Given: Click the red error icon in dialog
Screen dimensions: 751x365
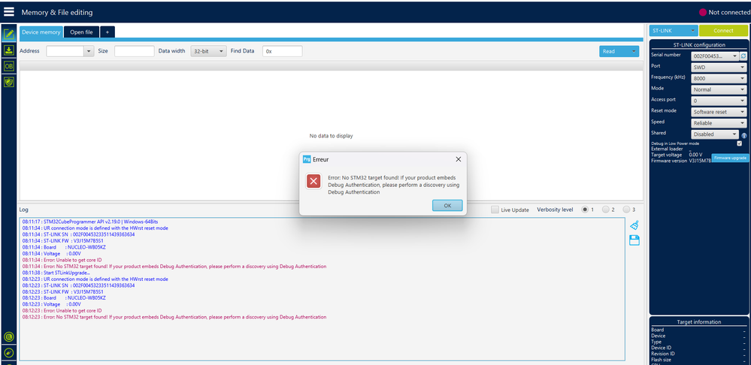Looking at the screenshot, I should coord(313,181).
